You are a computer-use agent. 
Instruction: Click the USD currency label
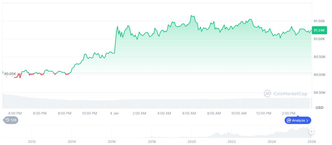[319, 107]
